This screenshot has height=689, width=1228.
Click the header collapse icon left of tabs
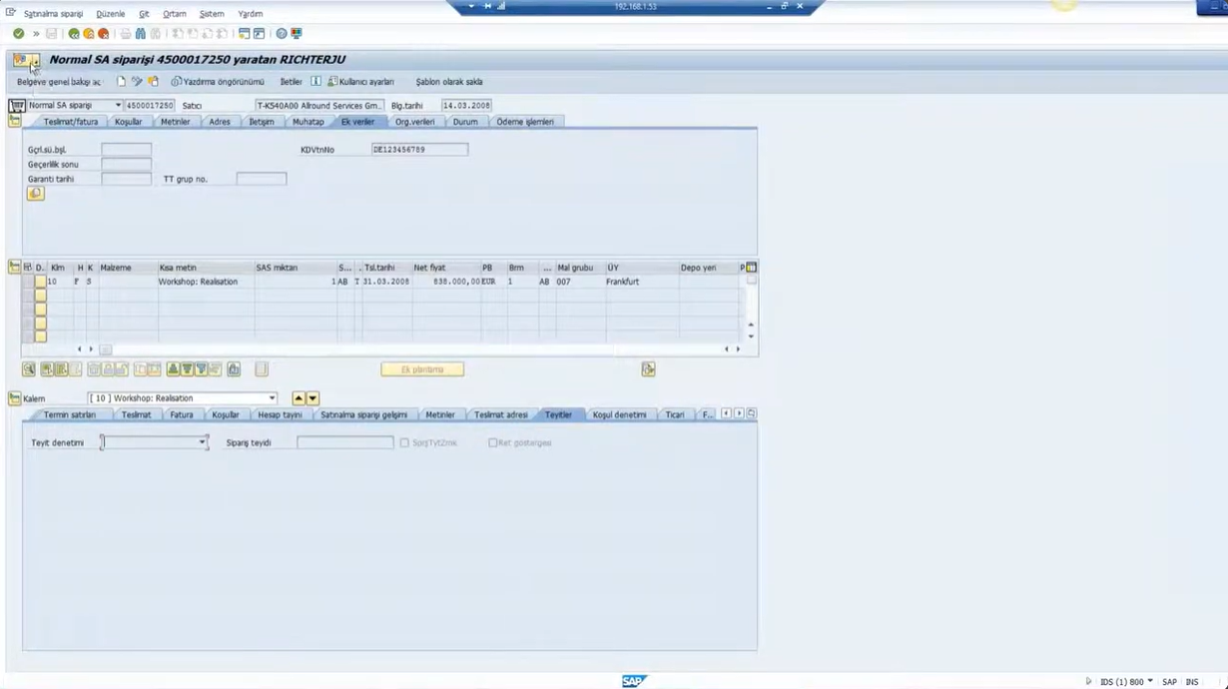pos(15,121)
